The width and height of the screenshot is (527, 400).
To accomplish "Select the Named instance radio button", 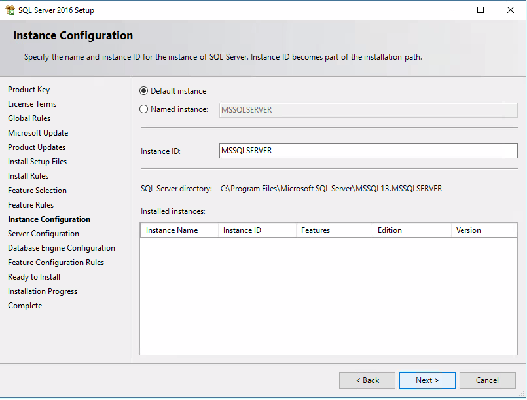I will click(x=143, y=109).
